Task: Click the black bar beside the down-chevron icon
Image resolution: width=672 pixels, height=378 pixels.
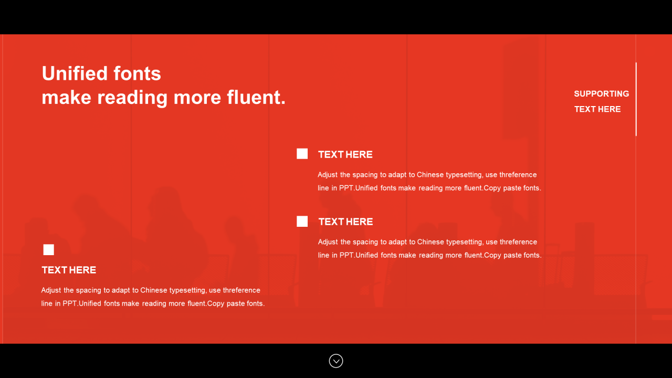Action: point(168,361)
